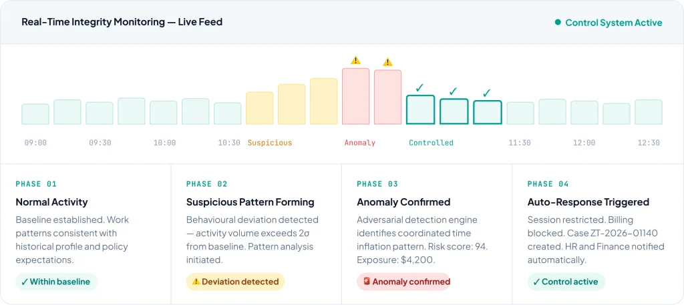Click the Control active status badge

pos(566,282)
